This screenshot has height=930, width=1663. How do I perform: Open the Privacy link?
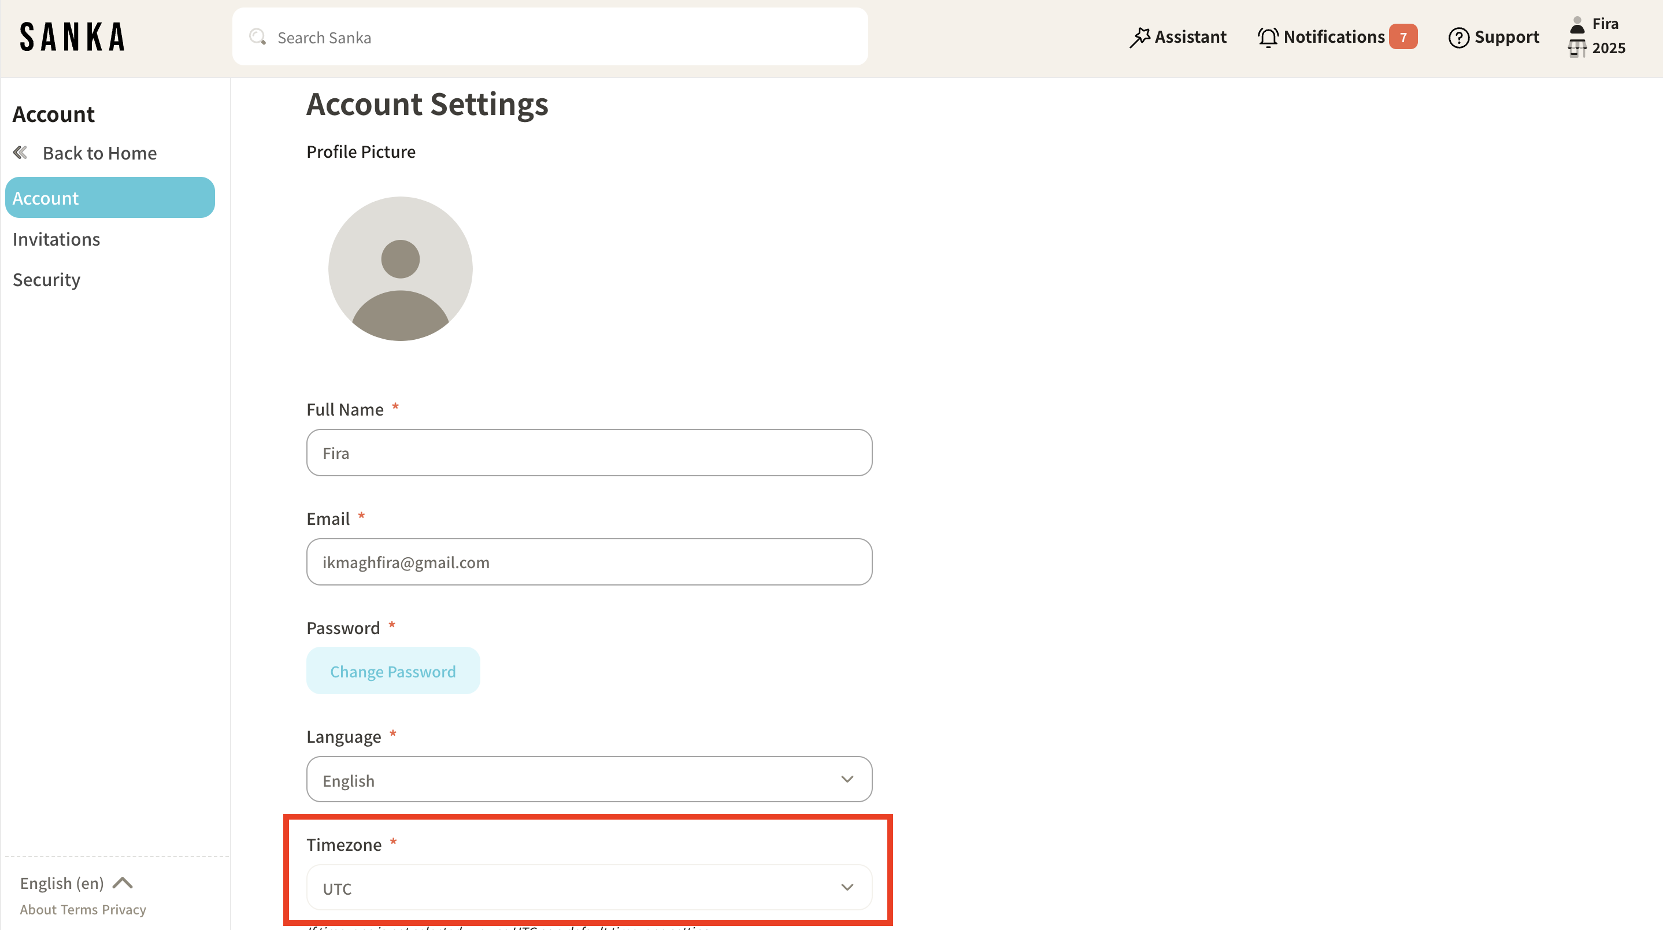click(124, 910)
